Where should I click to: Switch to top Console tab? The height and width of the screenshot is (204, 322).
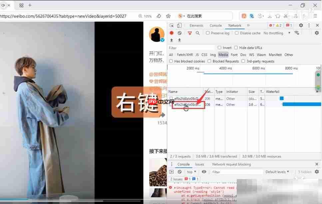216,25
